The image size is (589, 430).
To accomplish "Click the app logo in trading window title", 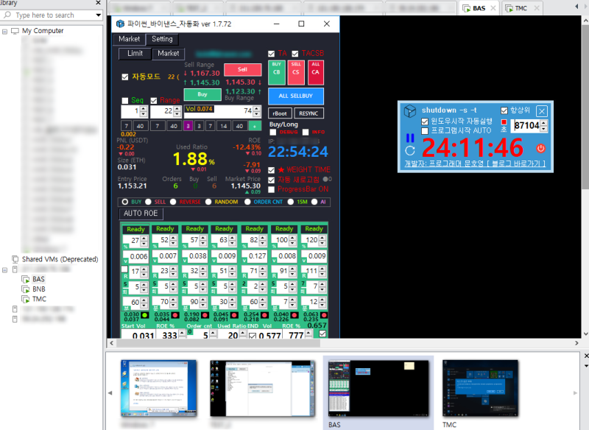I will 120,24.
